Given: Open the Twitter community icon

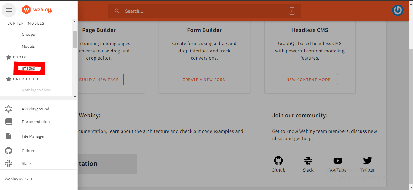Looking at the screenshot, I should [367, 161].
